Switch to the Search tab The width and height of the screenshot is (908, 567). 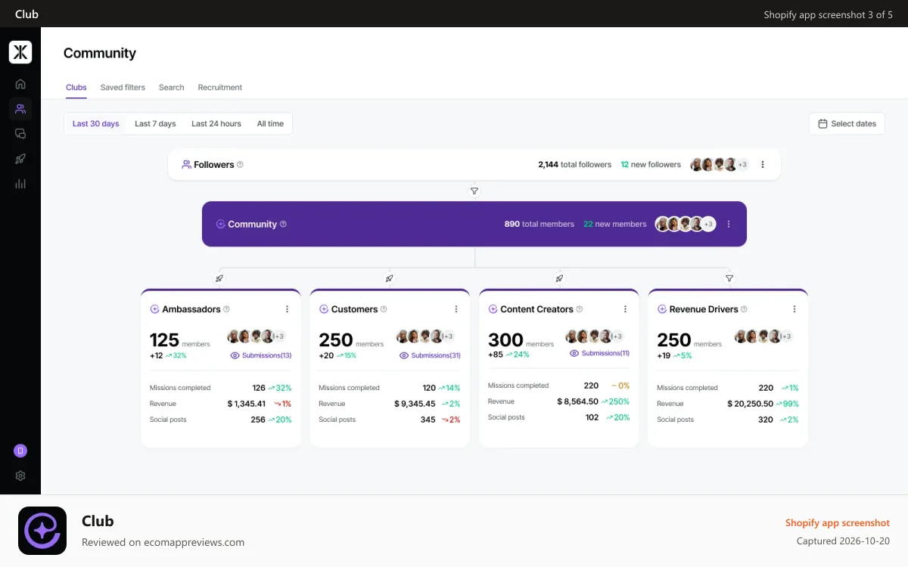point(172,88)
